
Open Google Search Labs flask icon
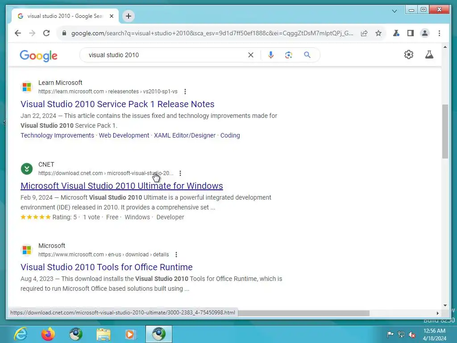pyautogui.click(x=429, y=54)
